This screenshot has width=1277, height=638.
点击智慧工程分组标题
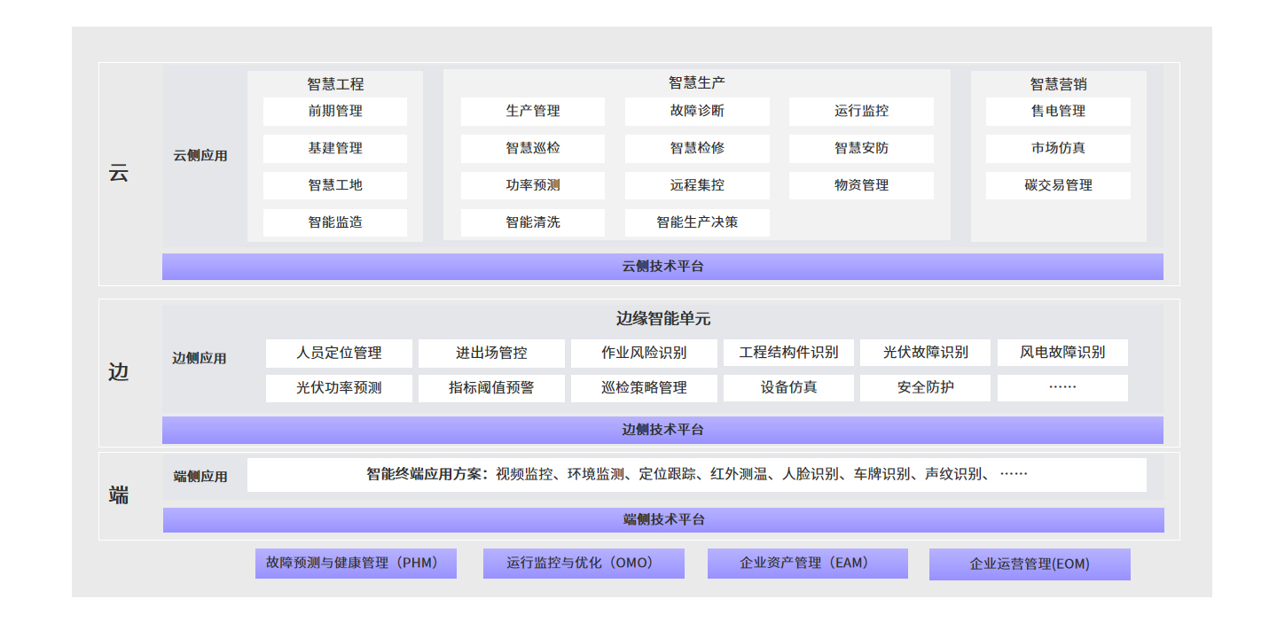coord(334,82)
